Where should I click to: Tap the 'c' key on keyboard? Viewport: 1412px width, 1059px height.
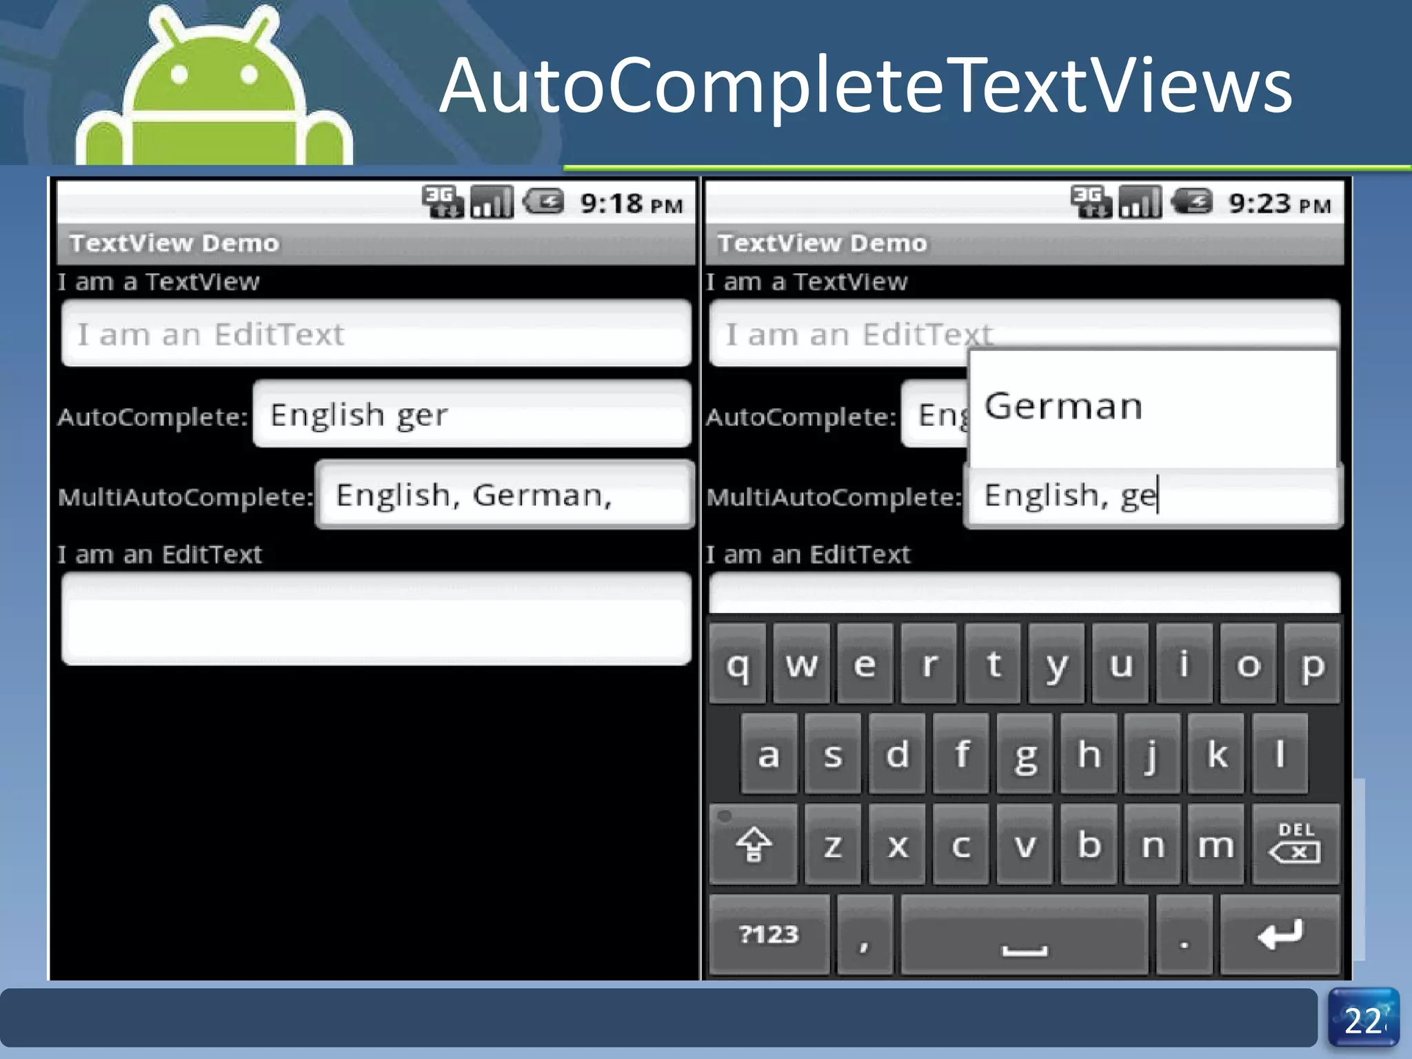[960, 844]
